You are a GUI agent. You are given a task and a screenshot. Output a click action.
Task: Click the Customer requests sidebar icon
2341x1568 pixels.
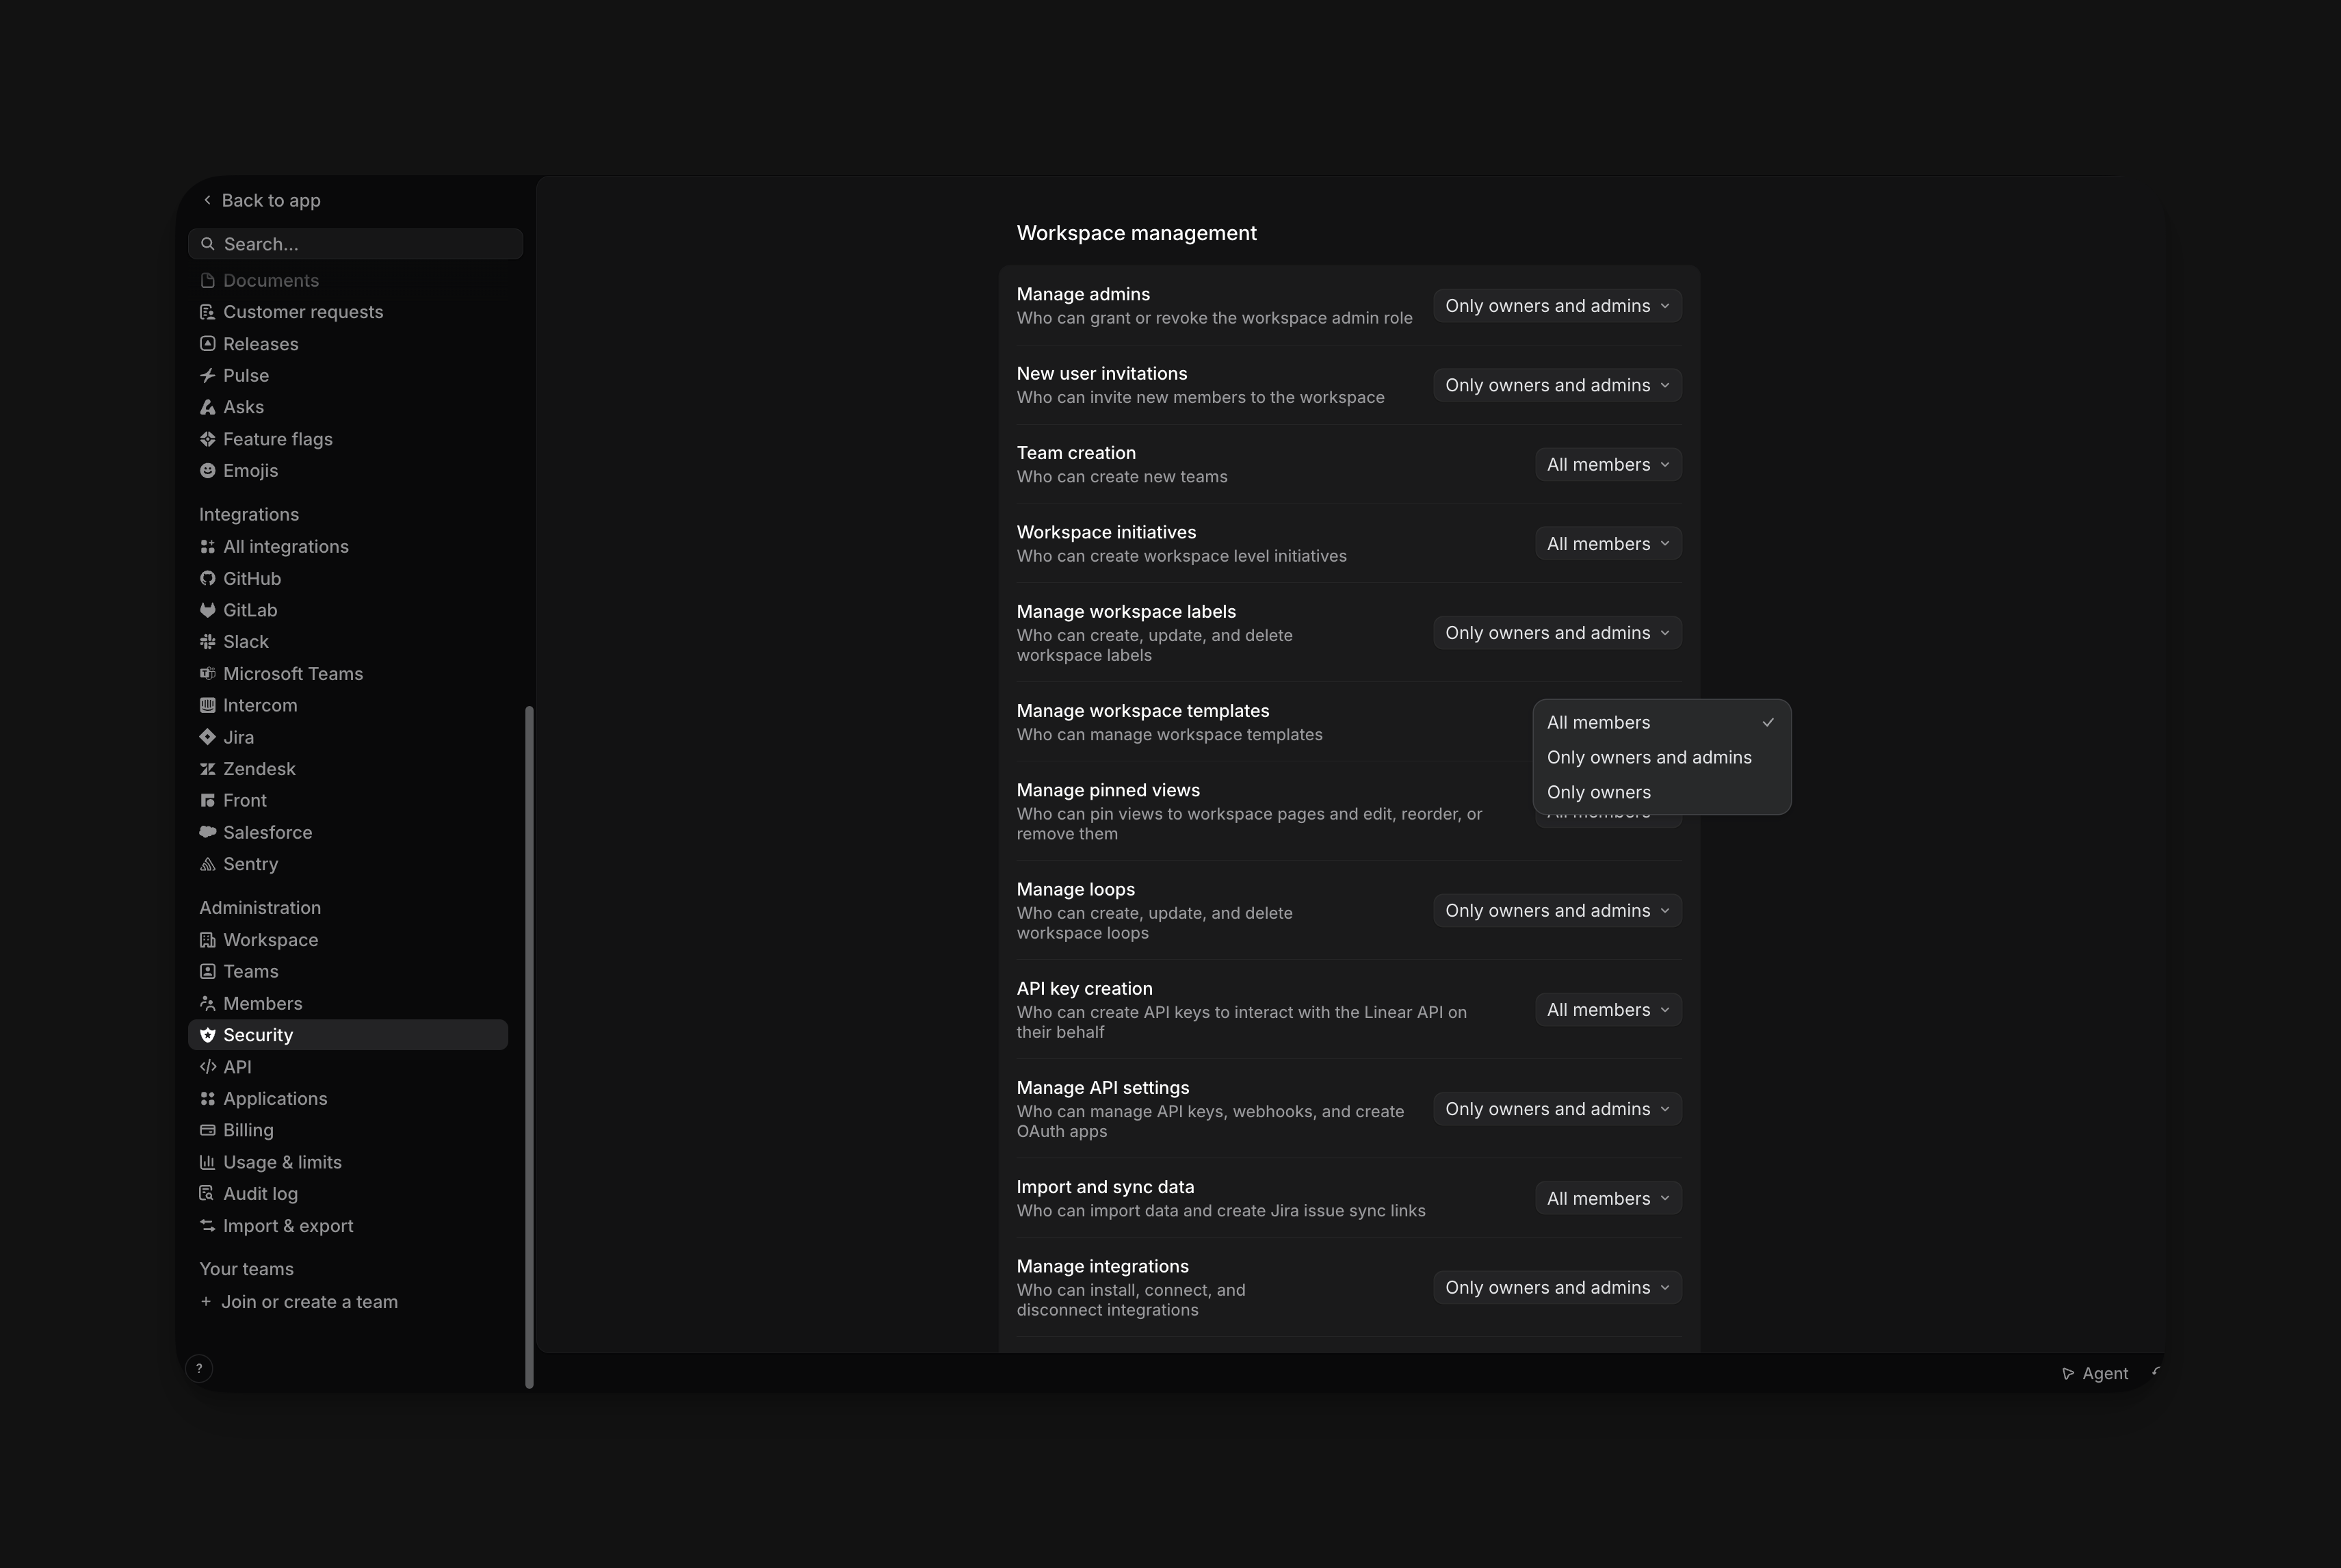[x=207, y=312]
